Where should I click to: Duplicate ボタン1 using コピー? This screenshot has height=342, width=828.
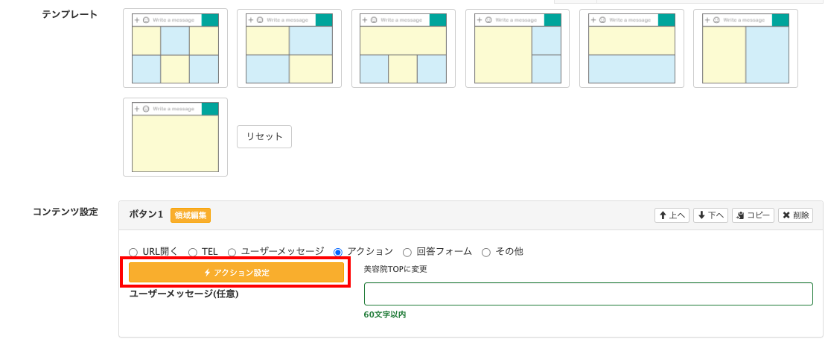pyautogui.click(x=753, y=215)
